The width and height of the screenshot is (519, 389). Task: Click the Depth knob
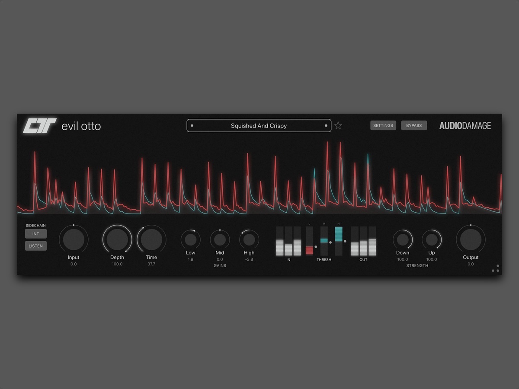[117, 239]
